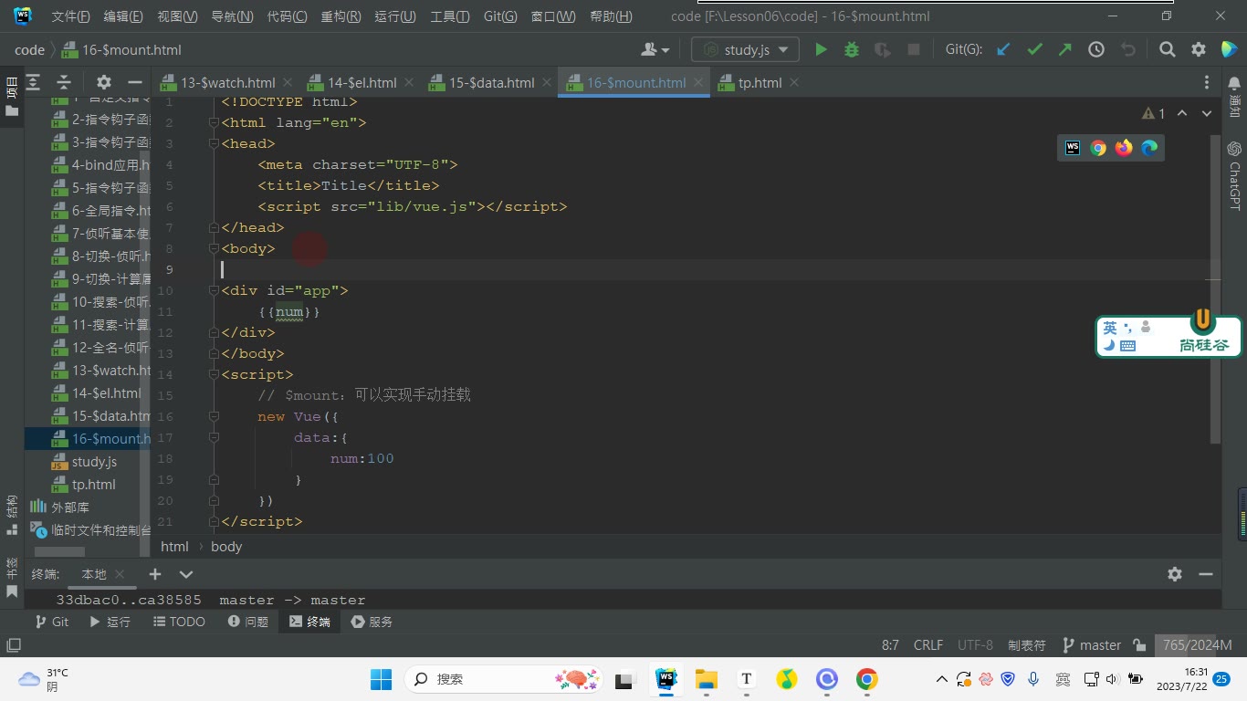Select 14-$el.html in project tree

click(x=106, y=393)
